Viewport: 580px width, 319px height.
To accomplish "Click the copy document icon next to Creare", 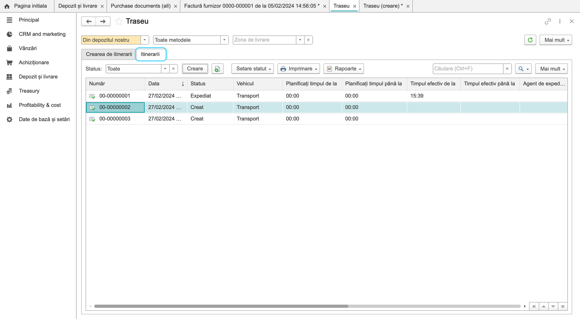I will (217, 69).
